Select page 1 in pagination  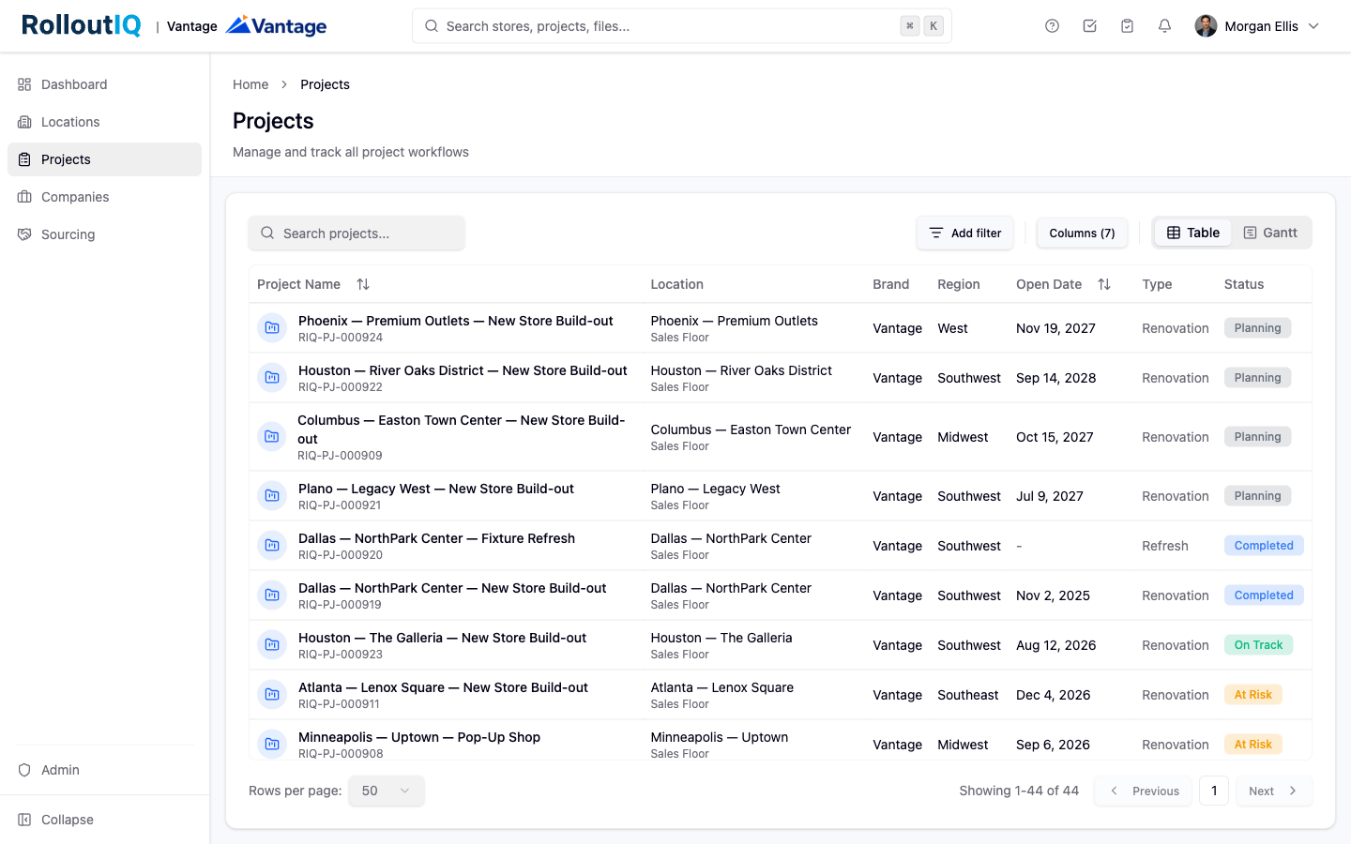pyautogui.click(x=1214, y=791)
